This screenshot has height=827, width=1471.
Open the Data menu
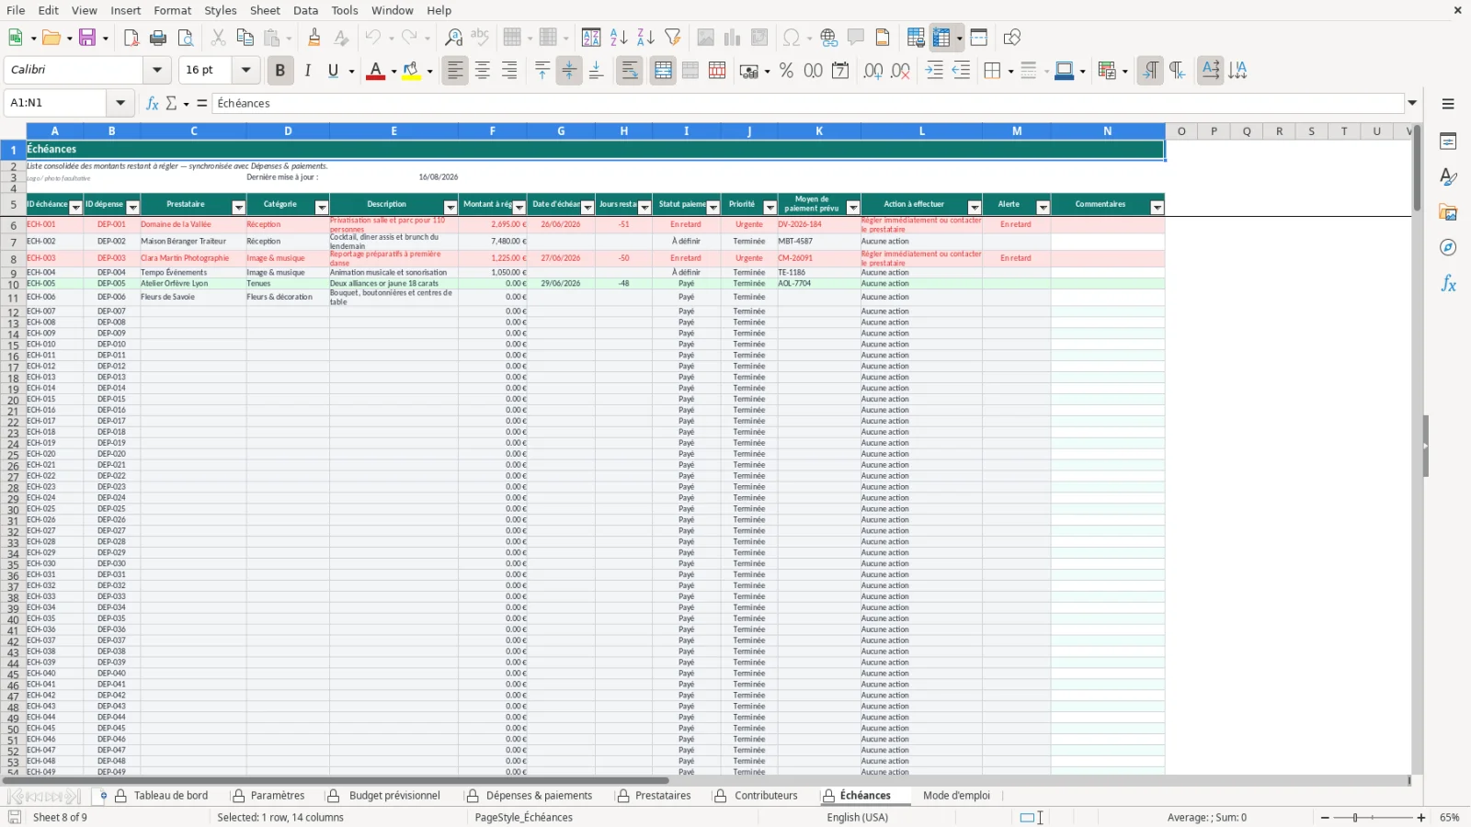(x=305, y=10)
